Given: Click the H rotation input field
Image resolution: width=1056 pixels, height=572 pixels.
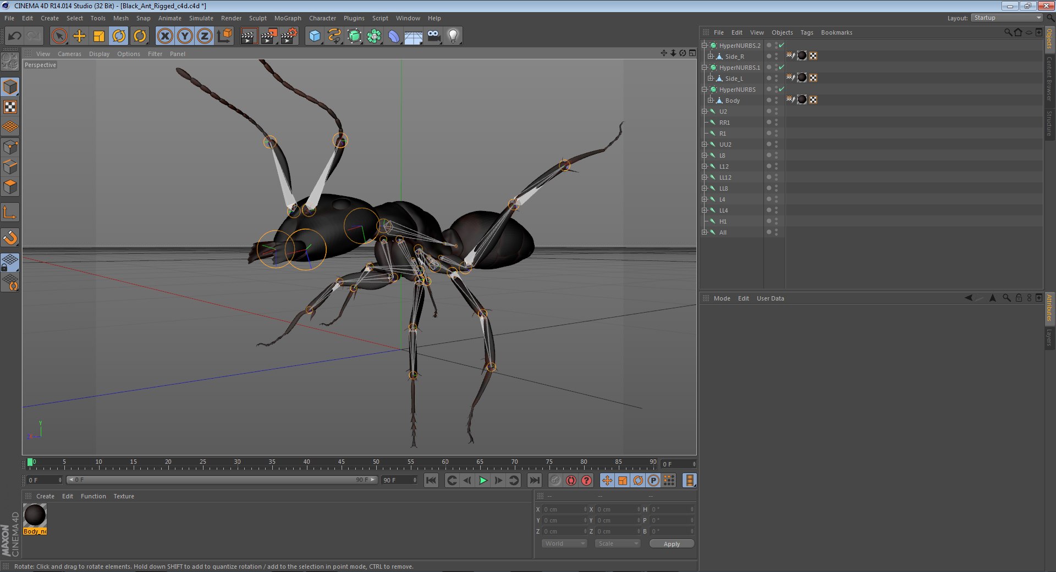Looking at the screenshot, I should tap(672, 509).
